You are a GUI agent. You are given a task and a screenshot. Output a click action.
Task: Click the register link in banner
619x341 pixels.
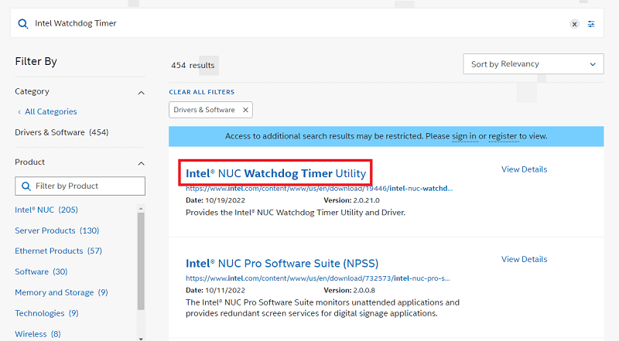(x=502, y=136)
